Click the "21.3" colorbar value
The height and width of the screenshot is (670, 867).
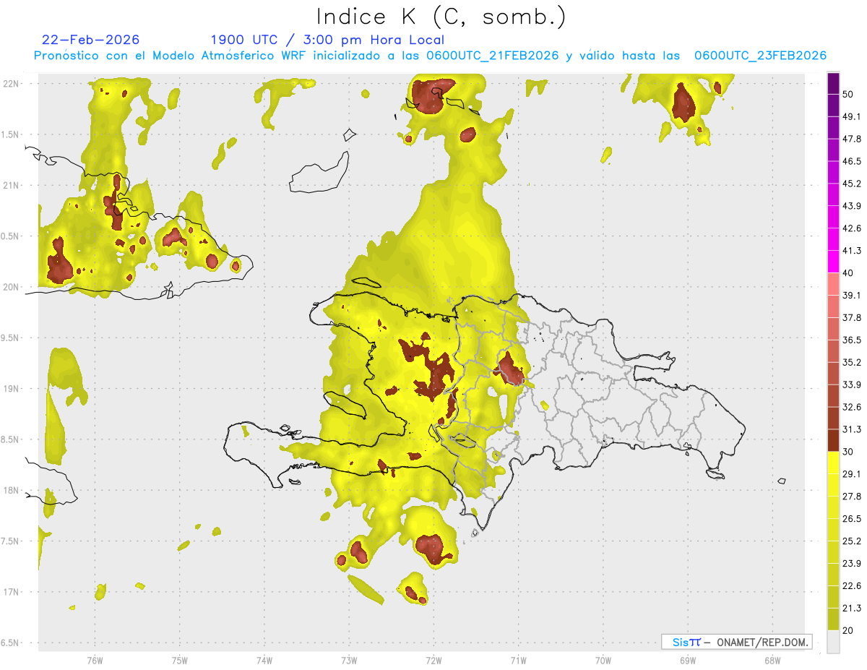coord(853,609)
